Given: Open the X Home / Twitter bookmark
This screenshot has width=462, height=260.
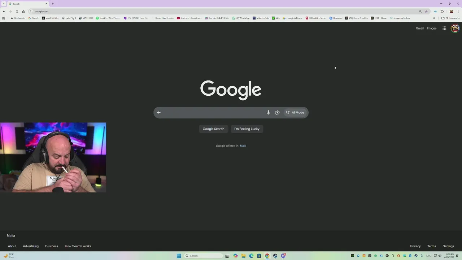Looking at the screenshot, I should click(x=357, y=18).
